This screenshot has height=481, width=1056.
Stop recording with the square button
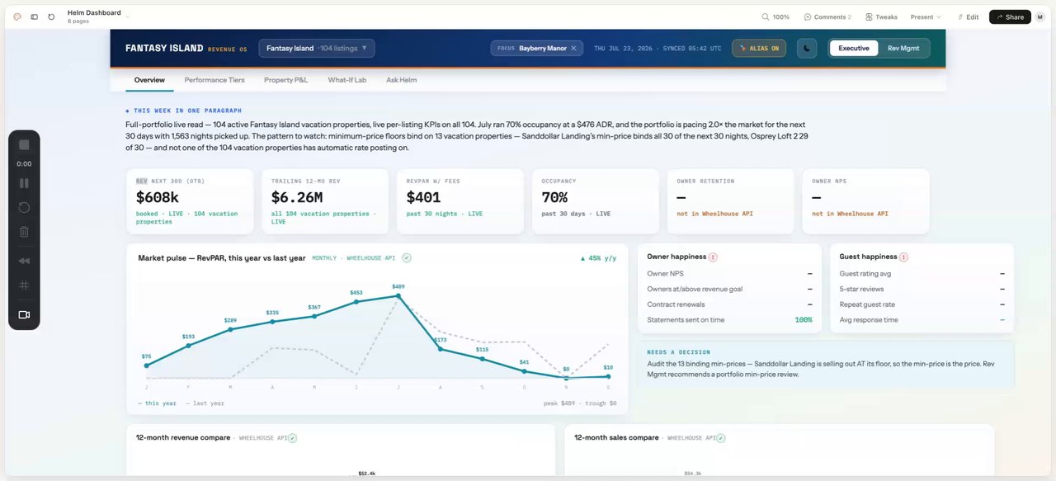coord(24,145)
